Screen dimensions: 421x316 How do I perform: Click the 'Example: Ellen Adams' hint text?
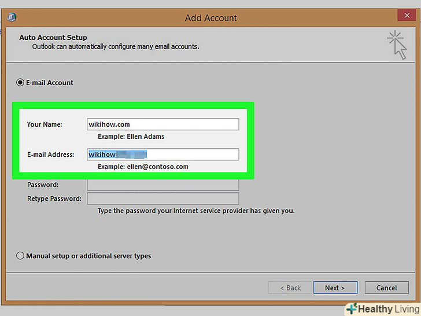pos(131,137)
